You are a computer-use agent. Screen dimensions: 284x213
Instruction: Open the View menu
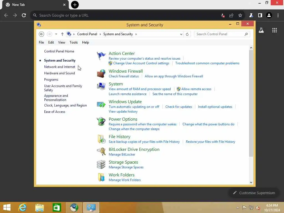coord(62,42)
